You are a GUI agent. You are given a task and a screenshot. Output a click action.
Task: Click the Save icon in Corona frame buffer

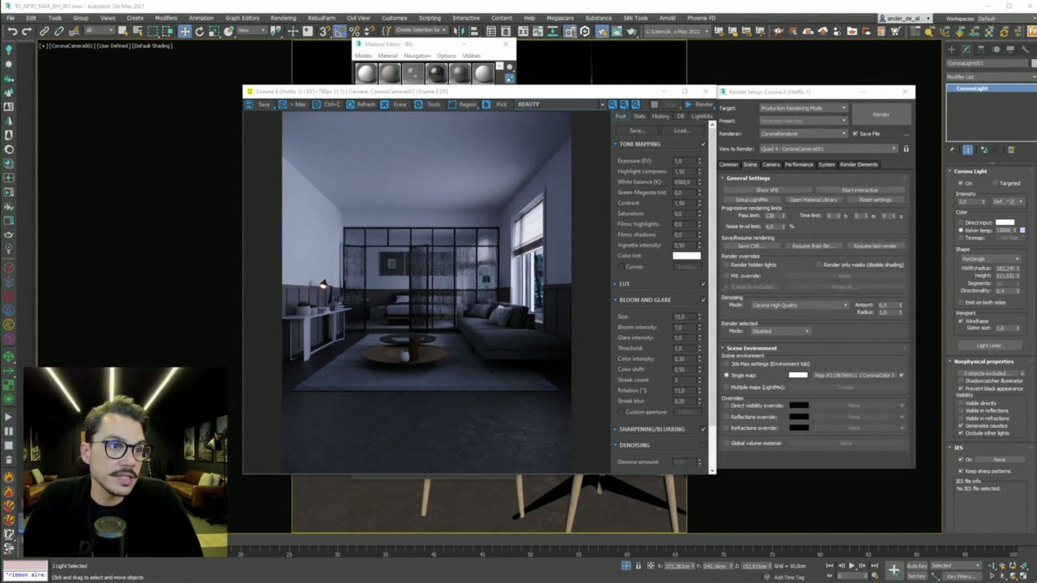[x=249, y=104]
